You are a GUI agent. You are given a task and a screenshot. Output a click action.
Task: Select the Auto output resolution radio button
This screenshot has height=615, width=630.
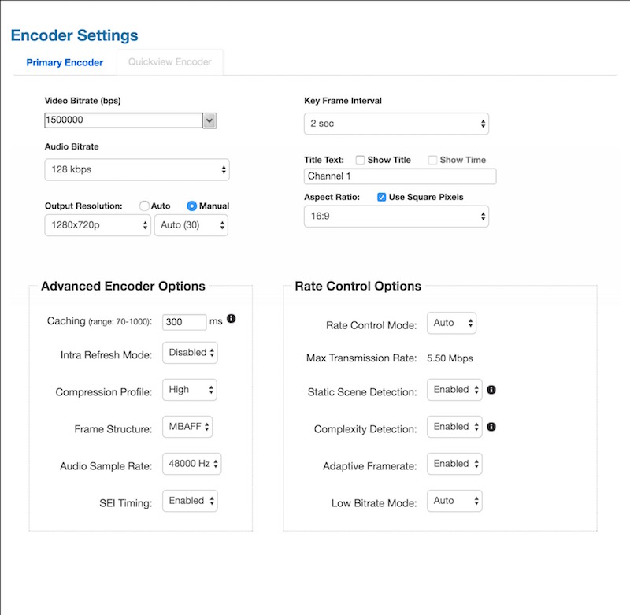[x=144, y=206]
